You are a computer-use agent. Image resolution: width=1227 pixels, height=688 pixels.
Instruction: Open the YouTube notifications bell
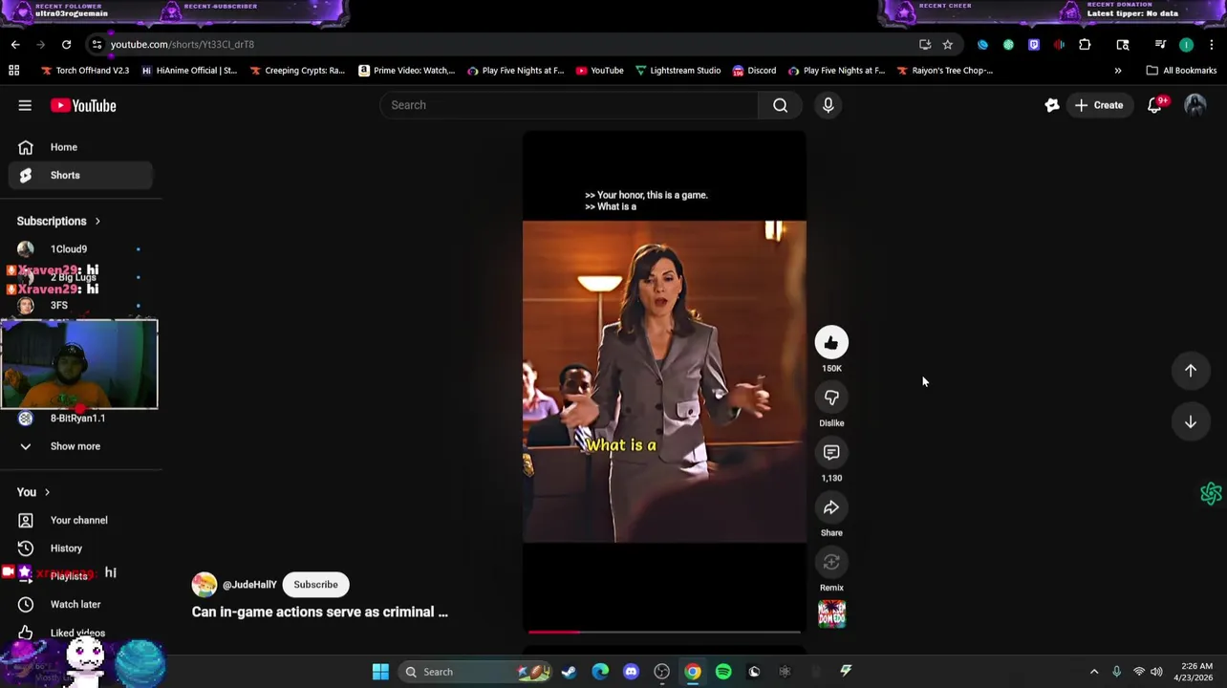1154,105
